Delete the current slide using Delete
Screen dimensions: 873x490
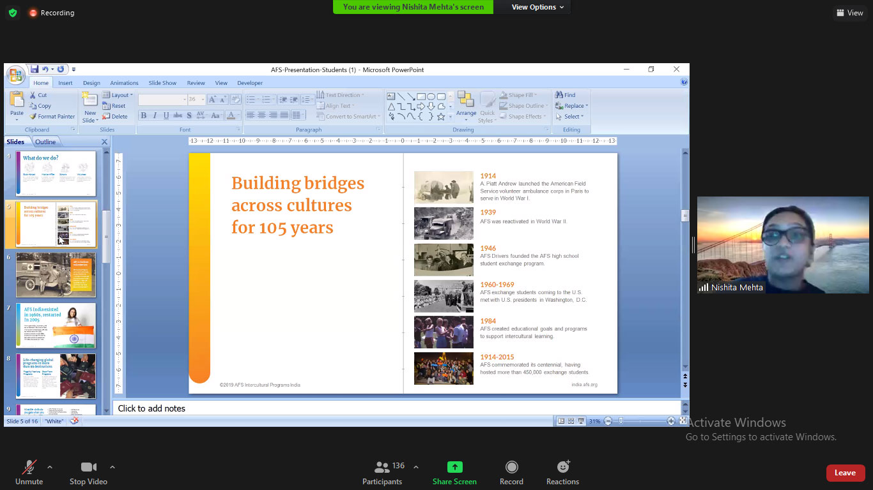114,117
